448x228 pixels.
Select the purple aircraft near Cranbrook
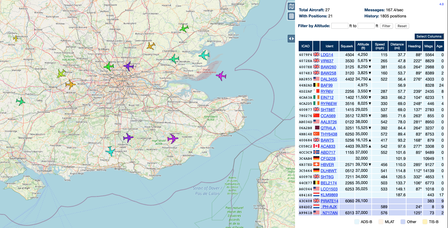[x=173, y=139]
